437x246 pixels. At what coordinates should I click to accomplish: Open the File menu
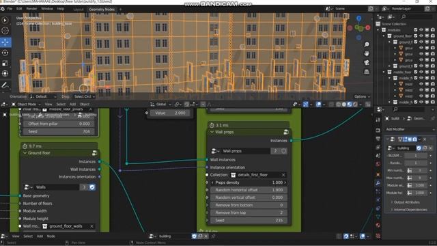[x=10, y=9]
